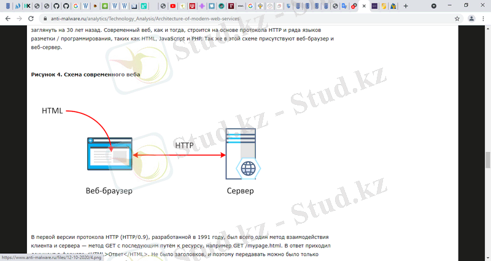This screenshot has height=261, width=491.
Task: Open the red A badge favicon tab
Action: click(x=354, y=6)
